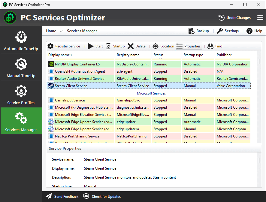The height and width of the screenshot is (202, 266).
Task: Click the NVIDIA Display Container icon
Action: coord(51,64)
